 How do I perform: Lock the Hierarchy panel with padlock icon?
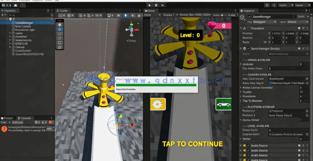48,11
